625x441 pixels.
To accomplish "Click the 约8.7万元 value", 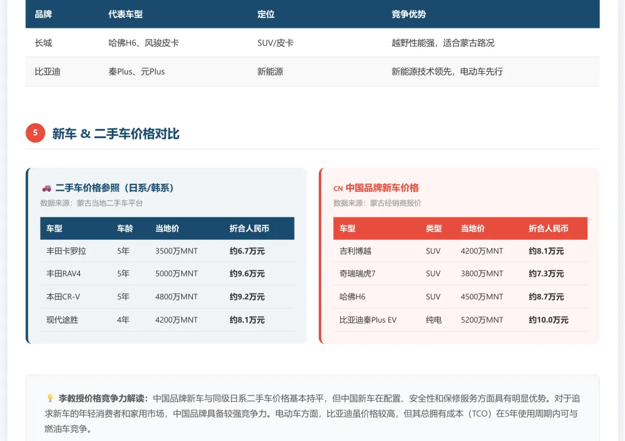I will 546,297.
